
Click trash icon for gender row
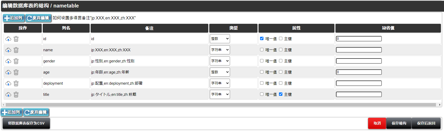point(16,61)
